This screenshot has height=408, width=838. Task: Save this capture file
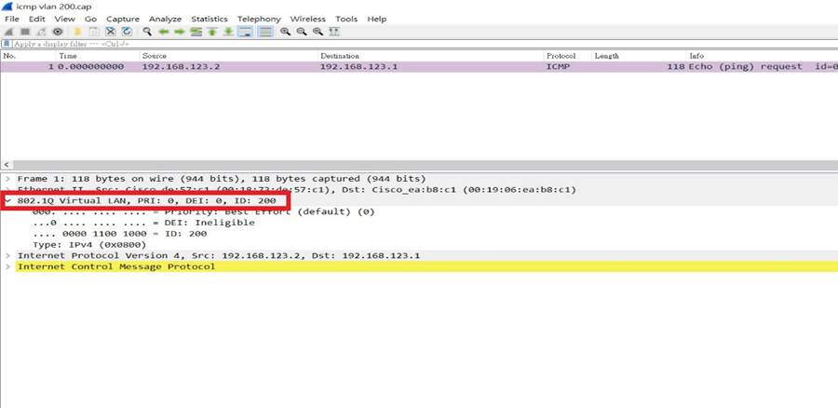pyautogui.click(x=93, y=32)
